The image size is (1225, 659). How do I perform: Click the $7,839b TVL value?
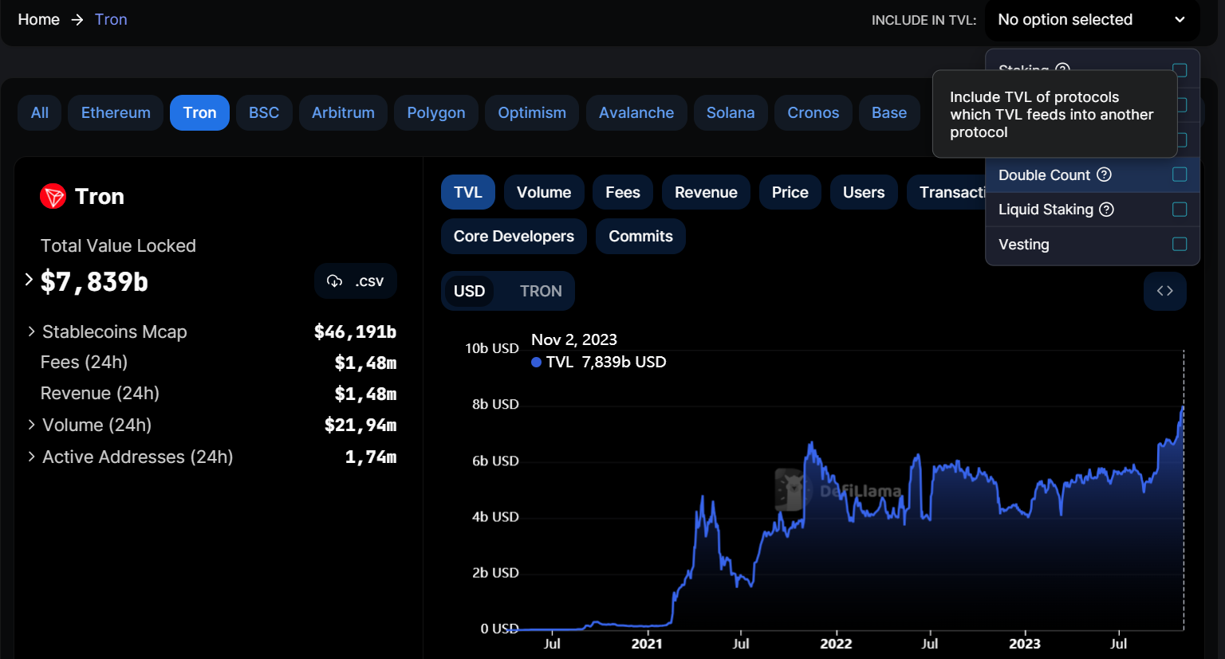(94, 282)
